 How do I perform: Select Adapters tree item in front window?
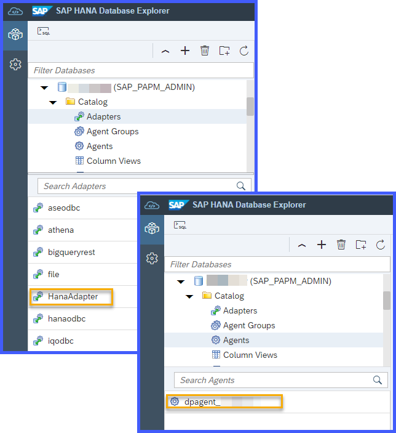(274, 310)
